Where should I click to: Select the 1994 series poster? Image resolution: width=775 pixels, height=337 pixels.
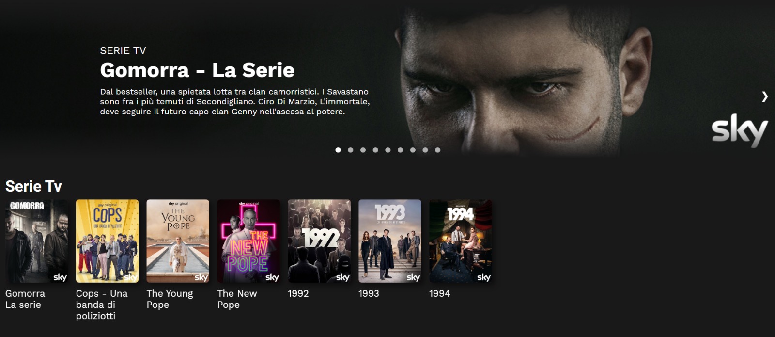click(x=461, y=241)
